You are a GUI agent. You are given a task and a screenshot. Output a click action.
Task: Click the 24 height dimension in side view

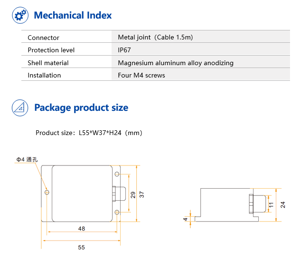coord(283,204)
